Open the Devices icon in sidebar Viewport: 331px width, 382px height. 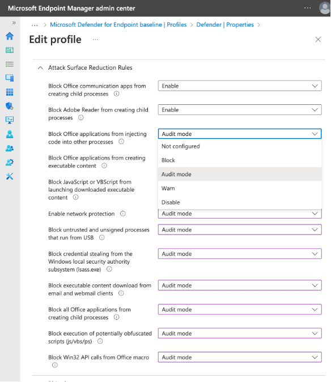10,78
